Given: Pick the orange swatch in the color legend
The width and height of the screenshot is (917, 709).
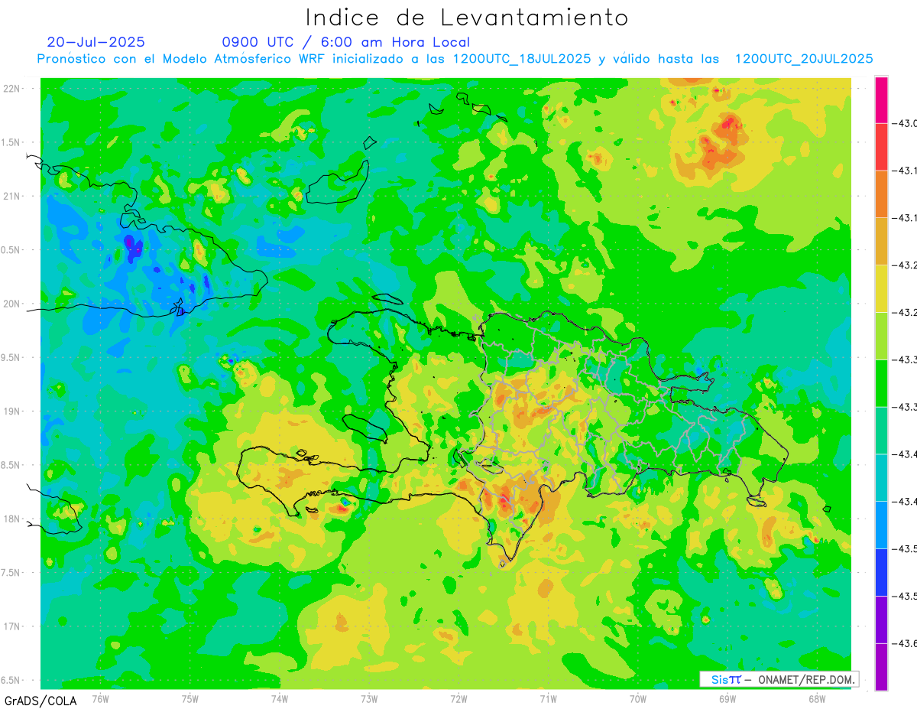Looking at the screenshot, I should (x=881, y=194).
